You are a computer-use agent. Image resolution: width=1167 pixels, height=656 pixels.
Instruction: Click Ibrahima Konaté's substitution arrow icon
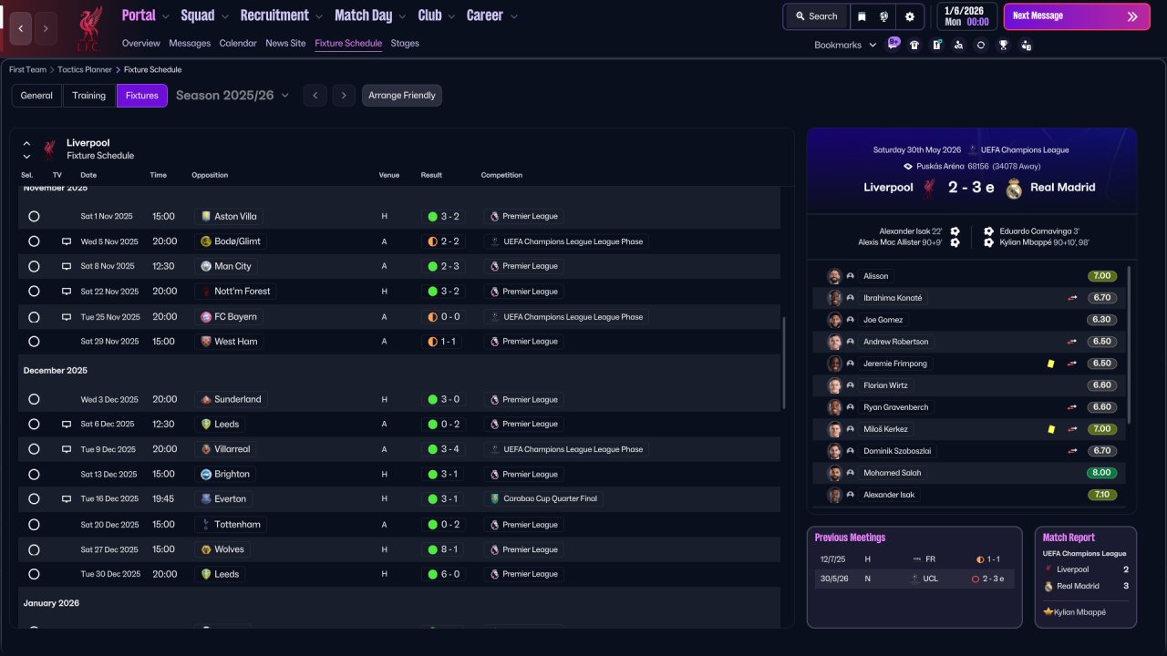tap(1072, 298)
